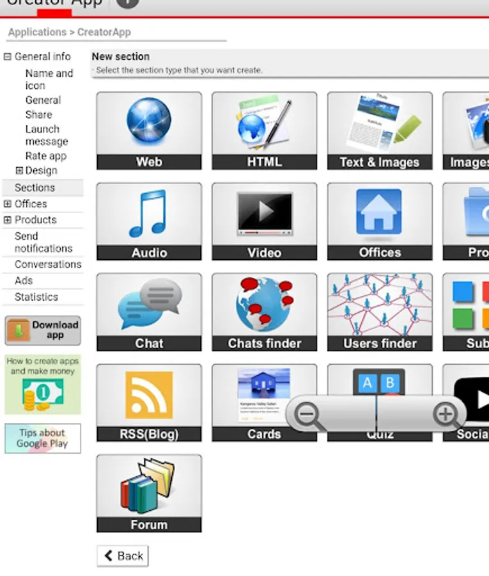Create a Chat section
The image size is (489, 576).
pos(149,312)
